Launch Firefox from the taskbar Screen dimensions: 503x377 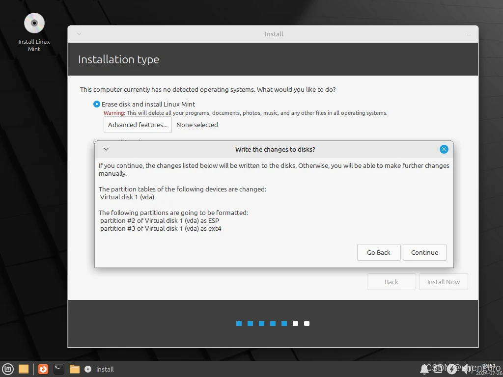tap(43, 369)
